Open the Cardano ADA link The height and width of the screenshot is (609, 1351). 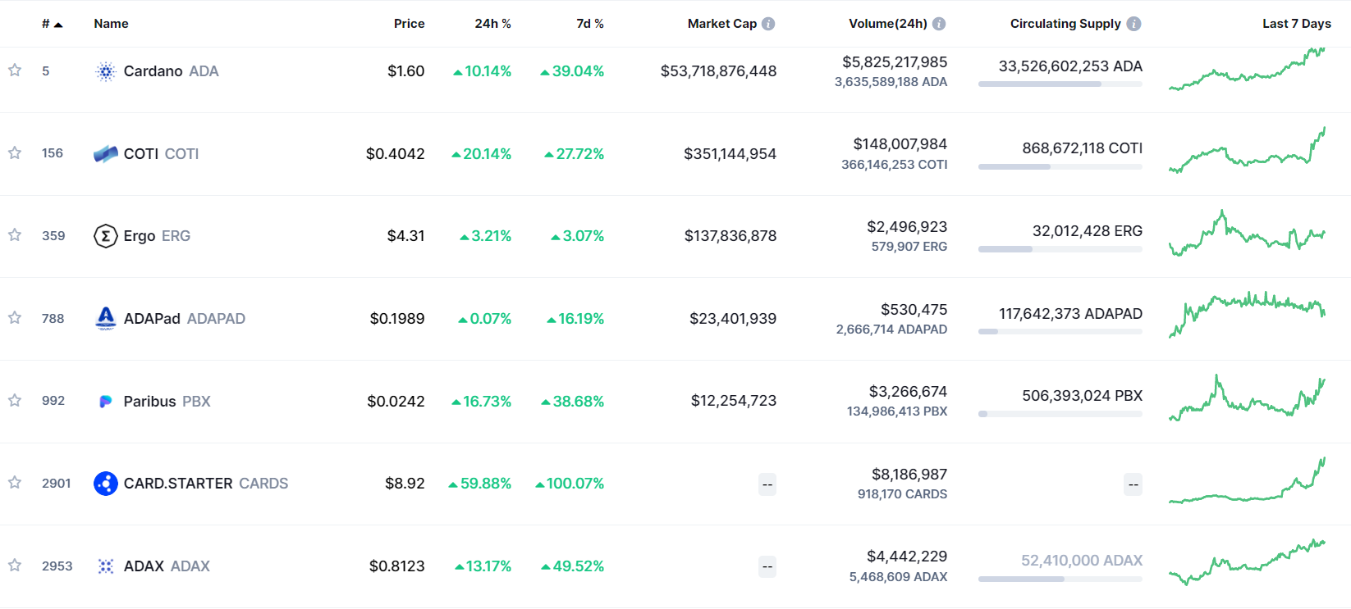point(171,71)
